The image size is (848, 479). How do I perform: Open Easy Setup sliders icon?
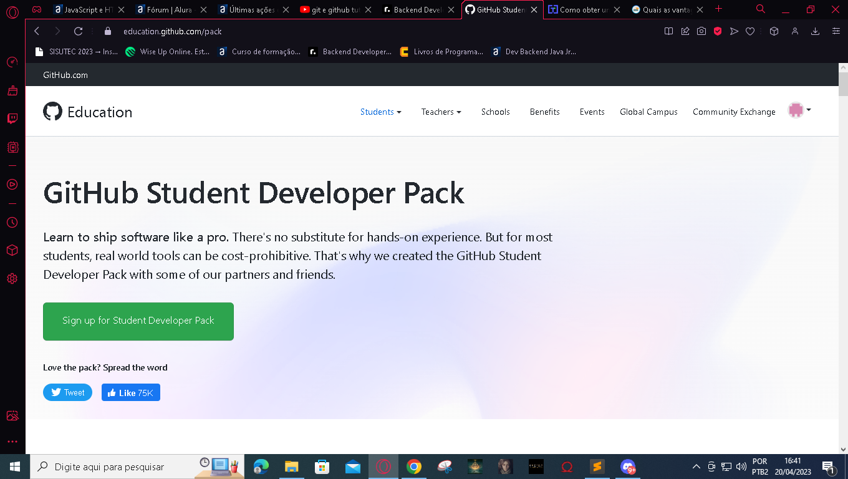click(x=836, y=31)
